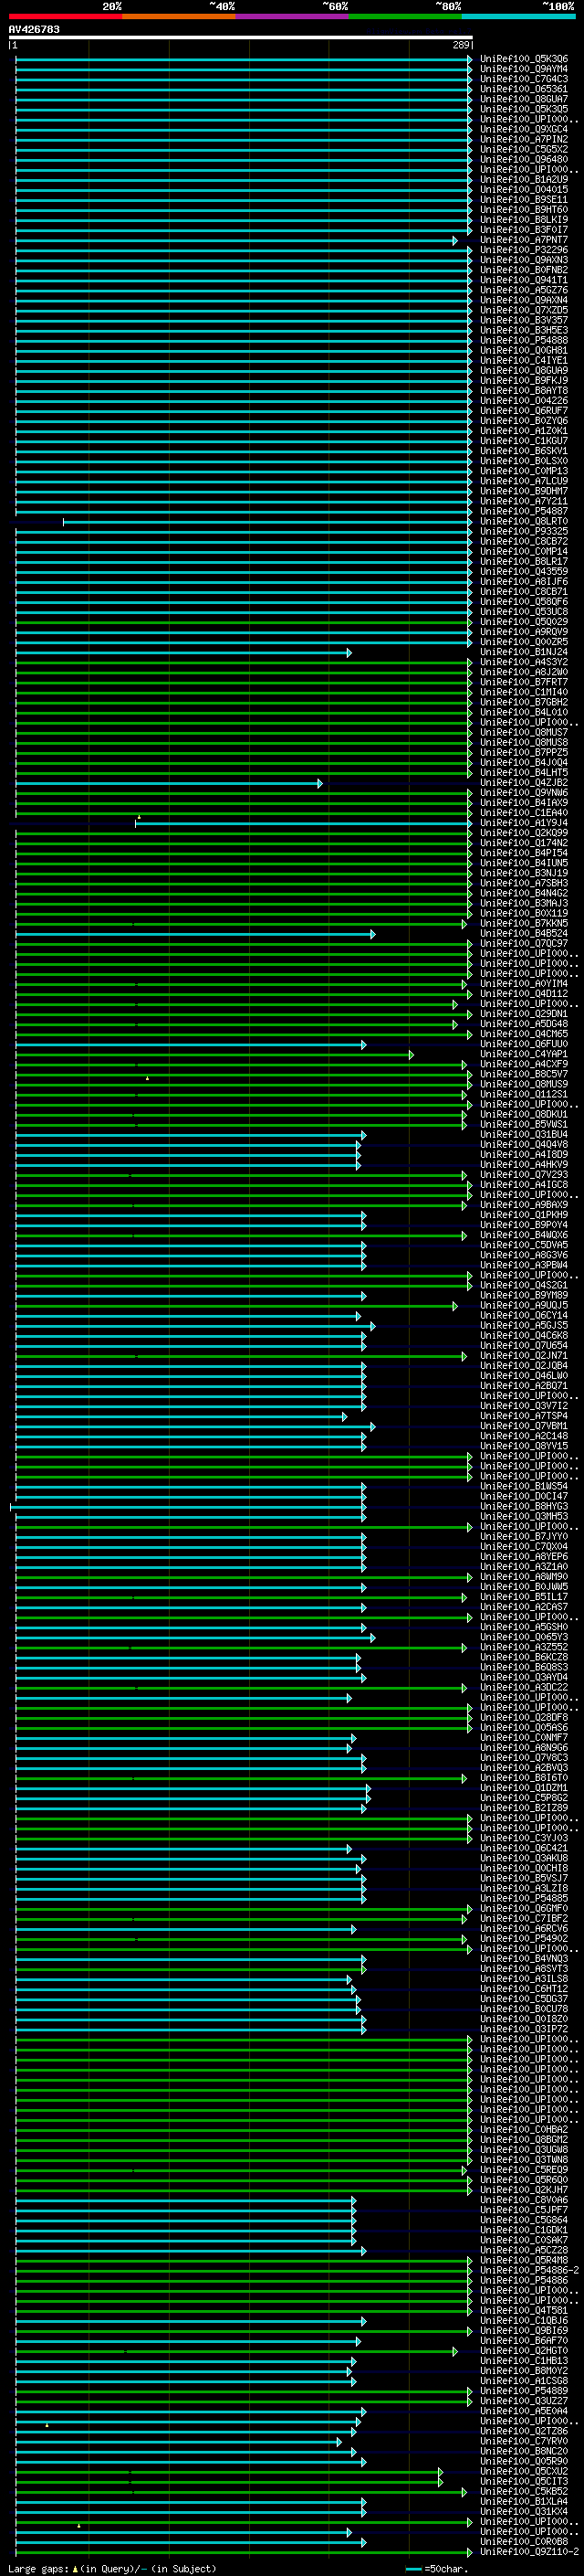Screen dimensions: 584x2576
Task: Open hit UniRef100_Q5K3Q6
Action: tap(524, 59)
